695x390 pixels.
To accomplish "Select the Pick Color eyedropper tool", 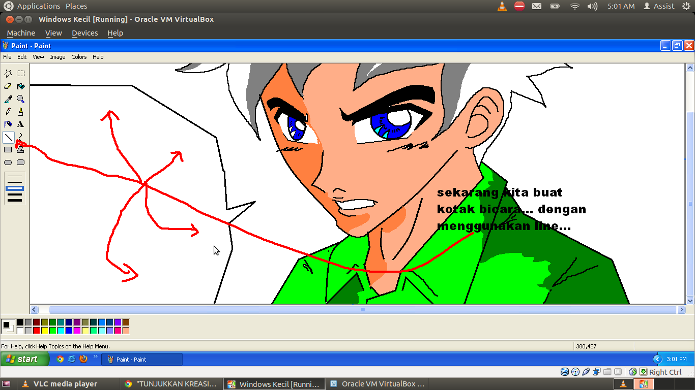I will (8, 99).
